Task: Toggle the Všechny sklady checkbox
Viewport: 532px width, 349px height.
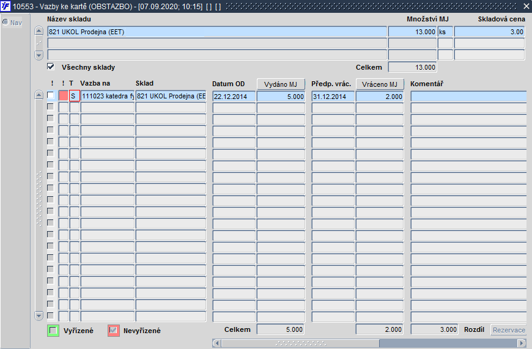Action: (51, 67)
